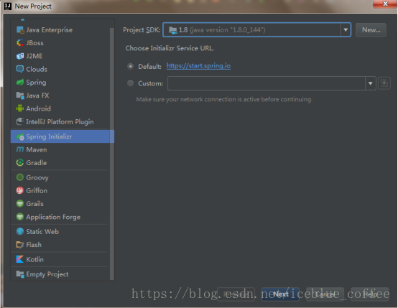Select the Groovy list row
This screenshot has height=308, width=398.
point(60,177)
